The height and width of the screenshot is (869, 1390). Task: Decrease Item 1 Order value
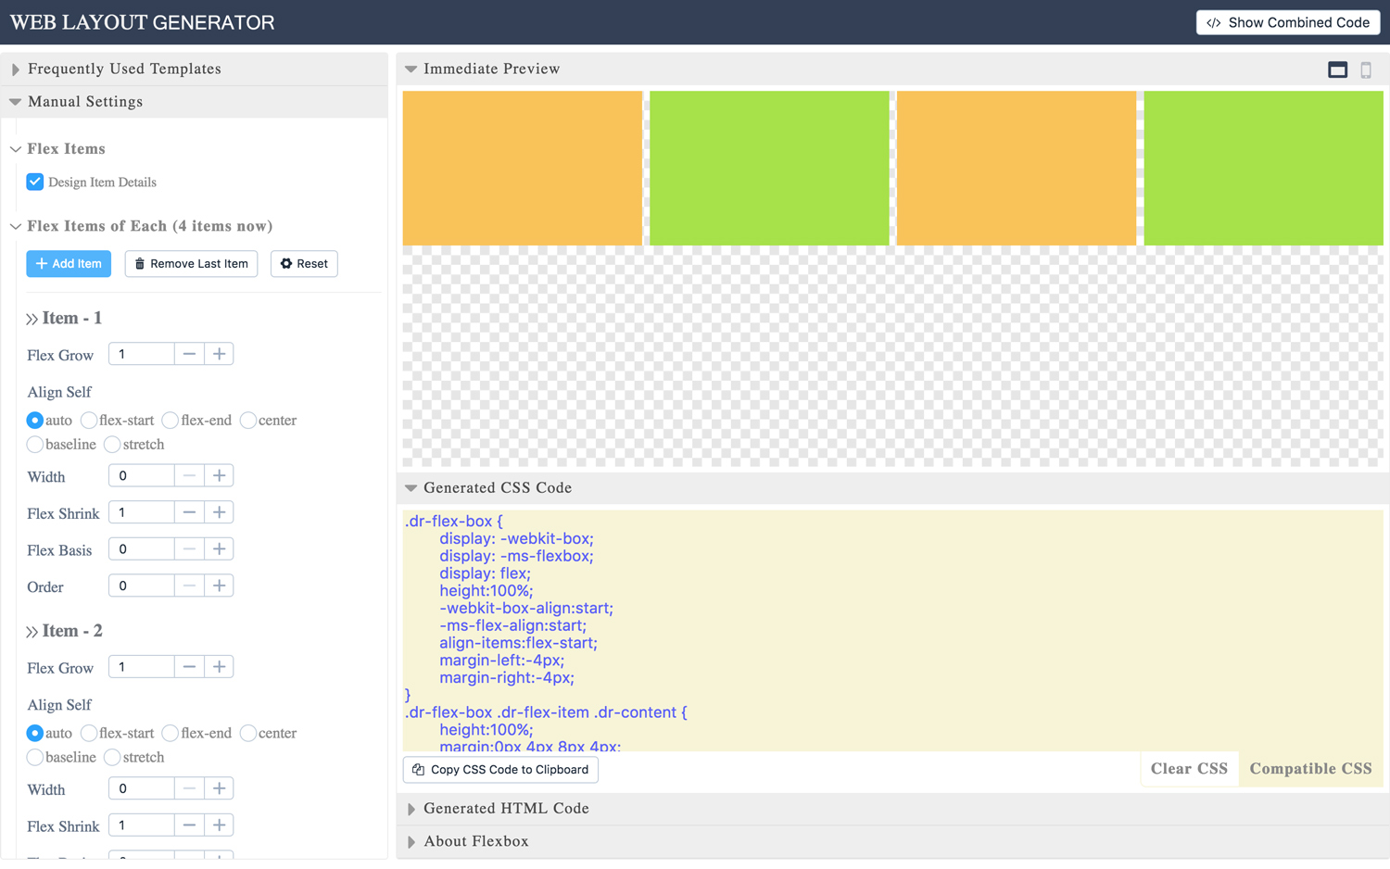189,586
